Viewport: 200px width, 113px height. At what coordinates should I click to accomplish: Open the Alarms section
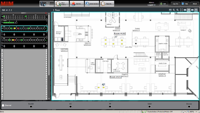click(x=77, y=4)
